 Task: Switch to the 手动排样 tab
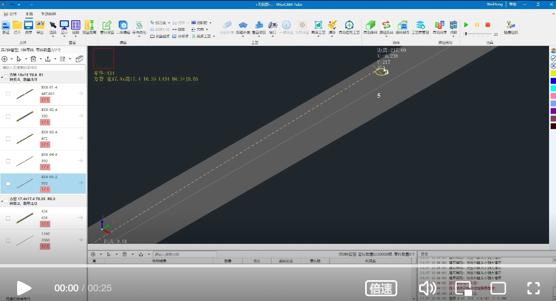48,14
